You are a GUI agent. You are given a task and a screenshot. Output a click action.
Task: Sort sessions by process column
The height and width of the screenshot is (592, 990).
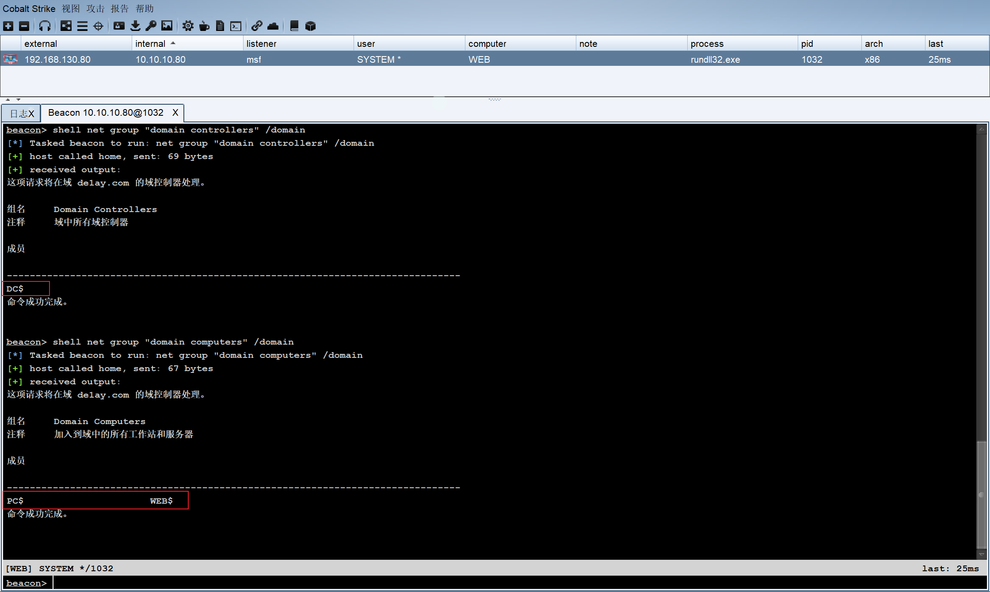click(742, 44)
